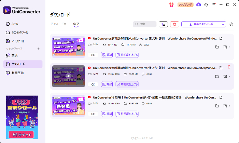This screenshot has width=239, height=143.
Task: Click クイックアクセス section label
Action: 14,49
